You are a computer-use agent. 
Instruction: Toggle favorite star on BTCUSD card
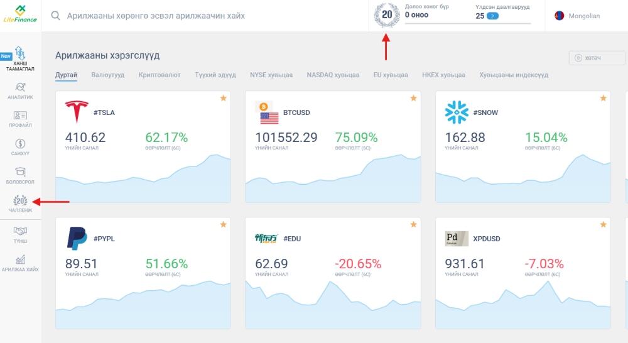tap(413, 98)
